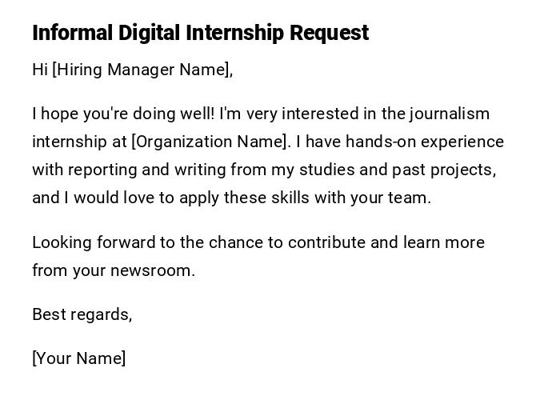This screenshot has width=560, height=408.
Task: Click the title "Informal Digital Internship Request"
Action: [x=200, y=33]
